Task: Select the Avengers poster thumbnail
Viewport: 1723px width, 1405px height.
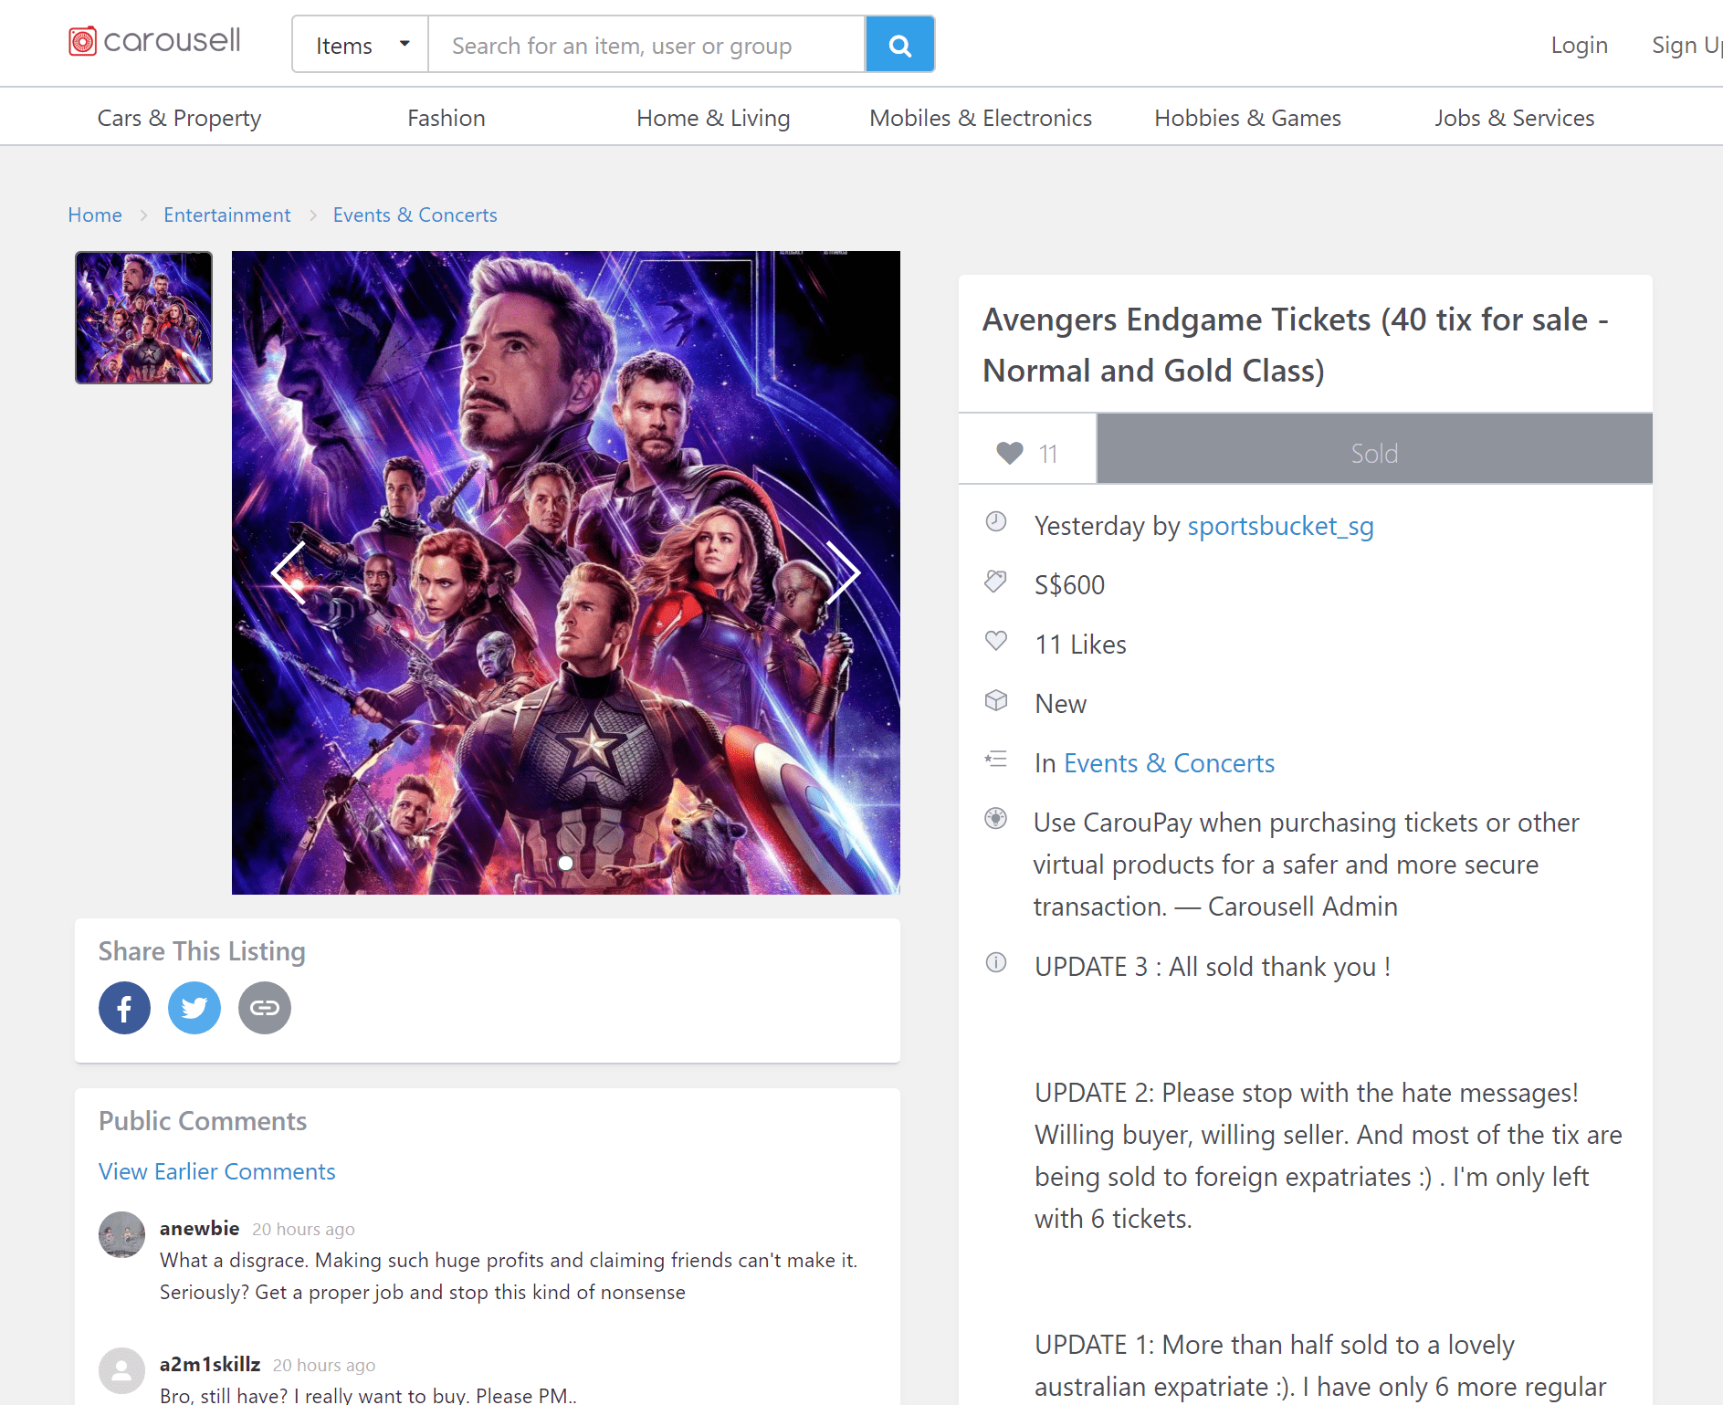Action: pyautogui.click(x=143, y=318)
